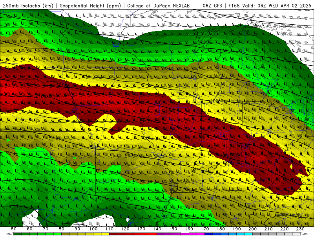Click the 140 value on the color scale

point(157,229)
